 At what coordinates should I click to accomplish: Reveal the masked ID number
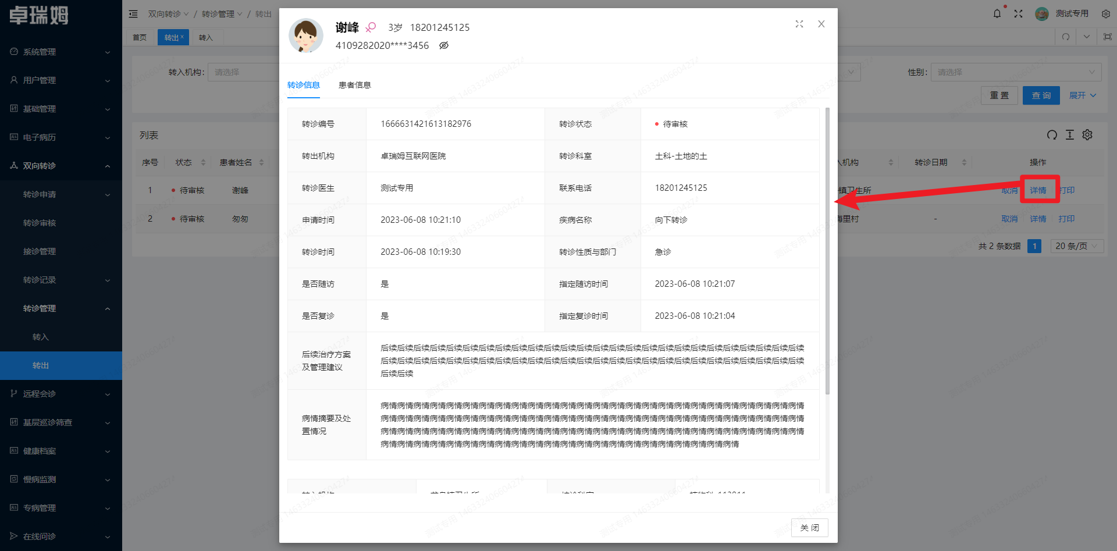[x=443, y=45]
